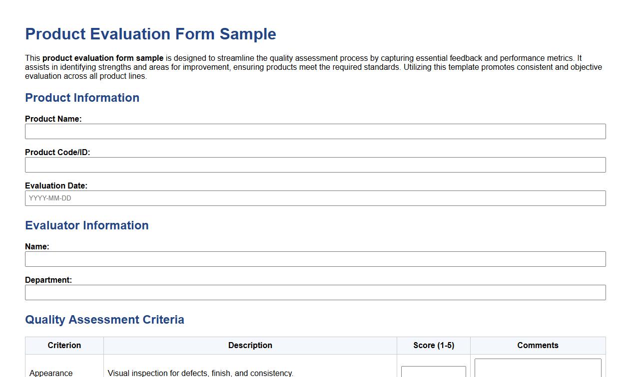Click the evaluator Name input field
631x377 pixels.
pos(315,259)
